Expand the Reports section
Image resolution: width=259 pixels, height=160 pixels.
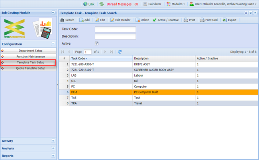[53, 156]
